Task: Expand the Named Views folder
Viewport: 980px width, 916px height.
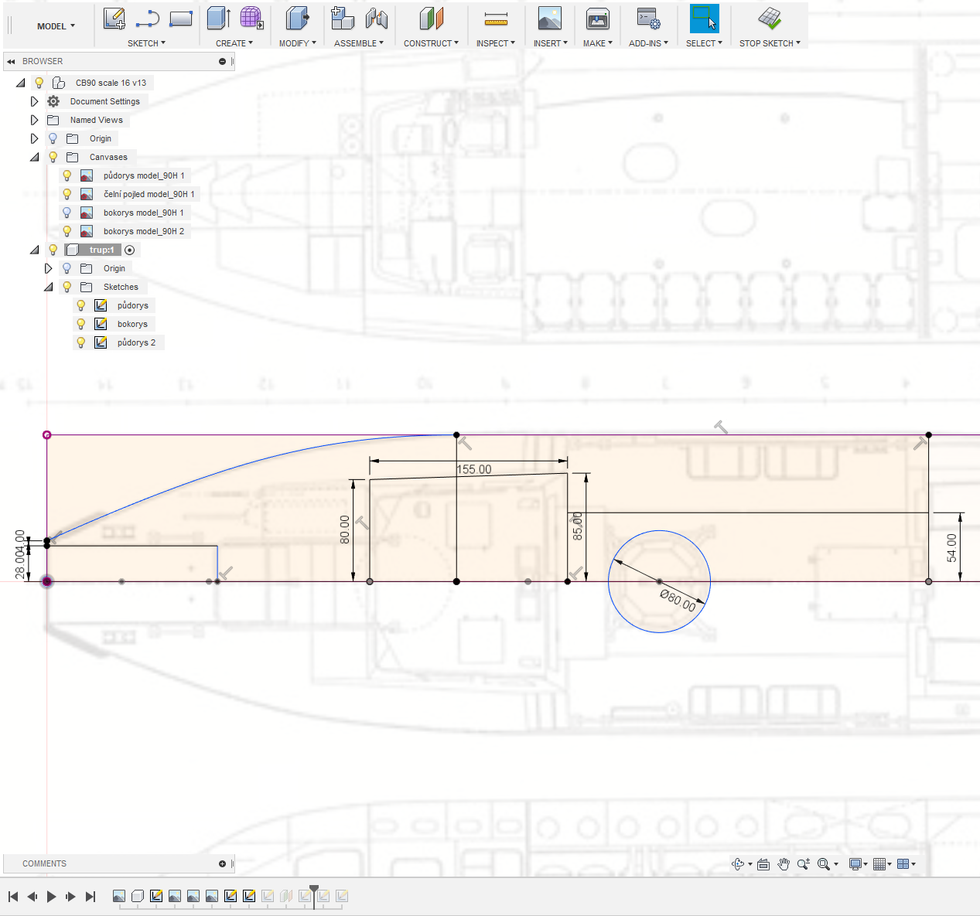Action: coord(34,120)
